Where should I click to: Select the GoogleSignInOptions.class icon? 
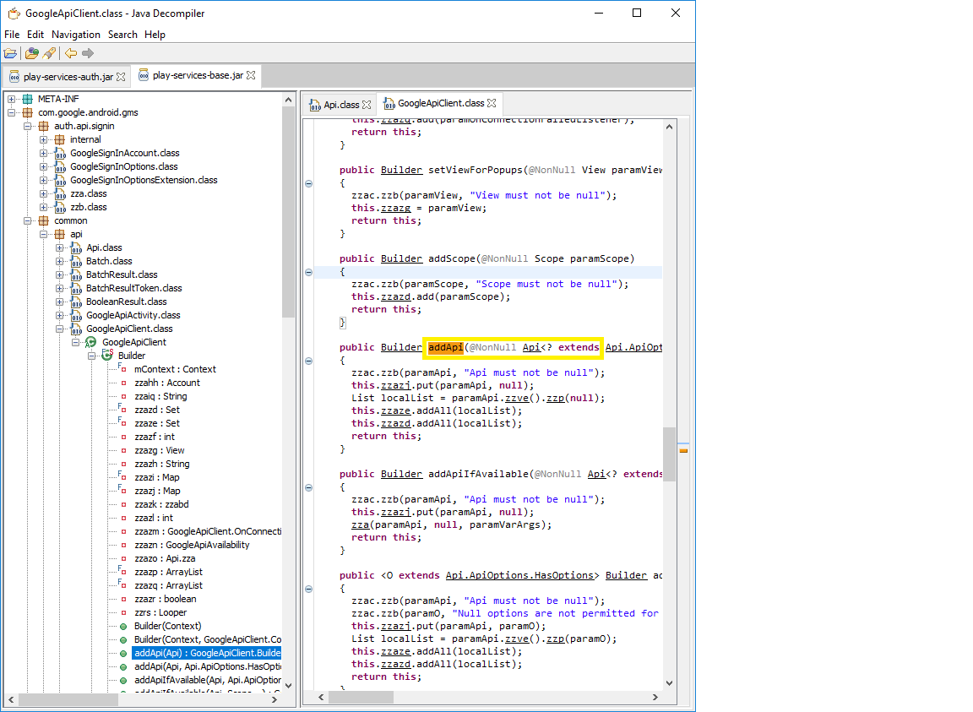coord(60,167)
